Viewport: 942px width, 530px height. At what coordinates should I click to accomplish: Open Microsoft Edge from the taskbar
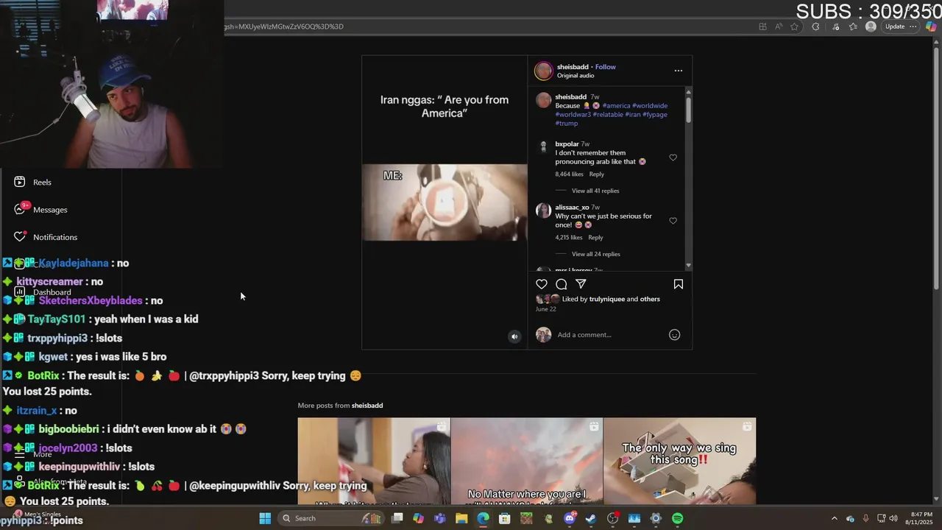coord(483,518)
